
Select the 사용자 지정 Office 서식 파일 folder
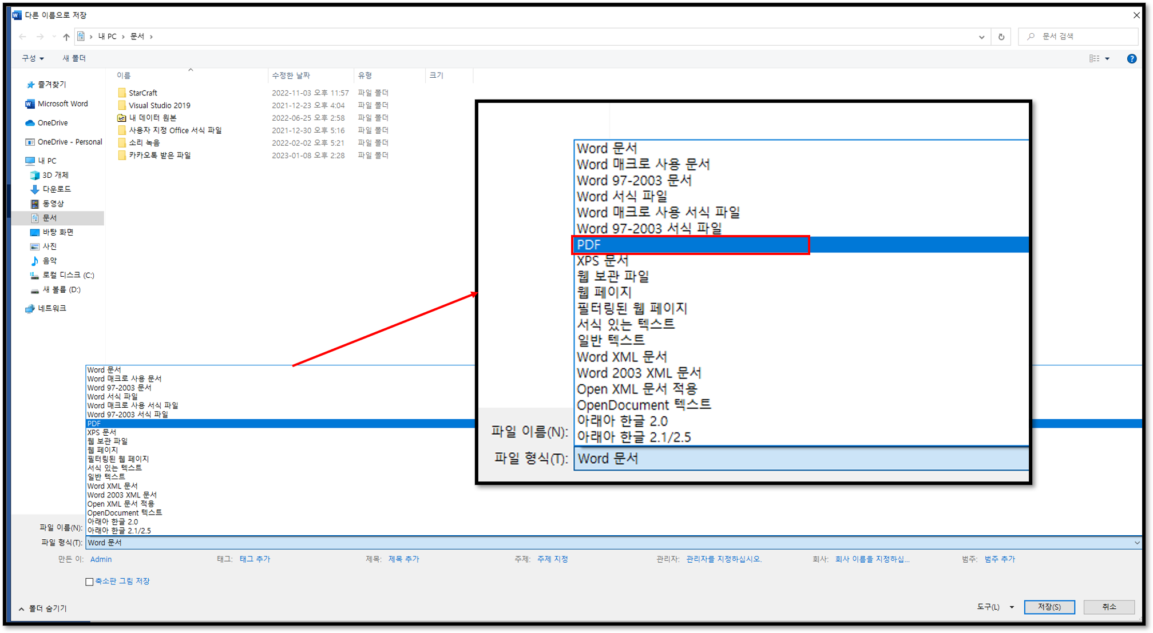(175, 130)
